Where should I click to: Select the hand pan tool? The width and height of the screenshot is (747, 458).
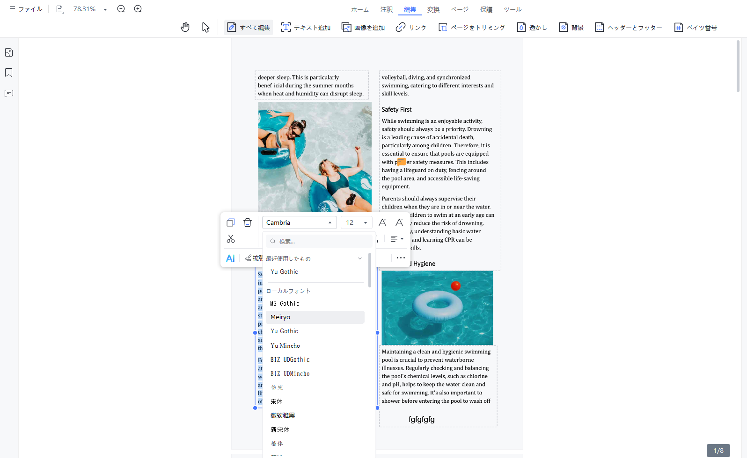(185, 28)
